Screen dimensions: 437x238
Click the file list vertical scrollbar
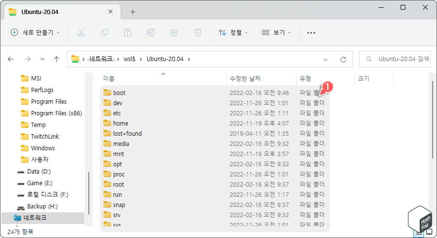[x=433, y=120]
